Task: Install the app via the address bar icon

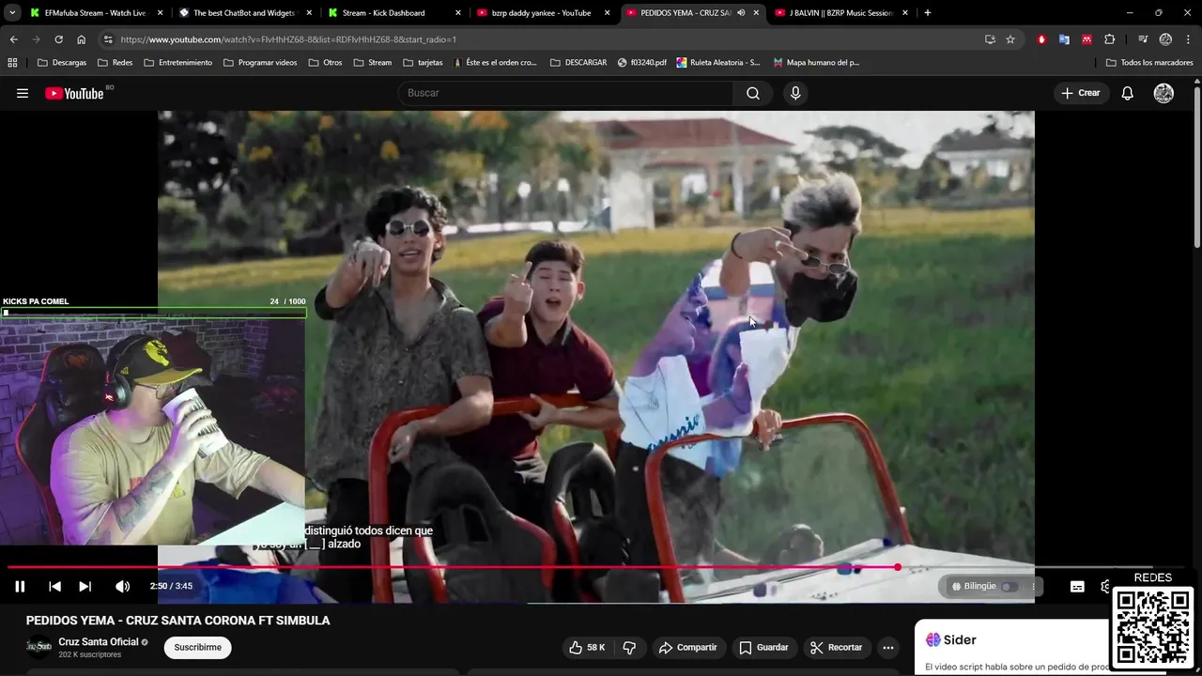Action: [990, 39]
